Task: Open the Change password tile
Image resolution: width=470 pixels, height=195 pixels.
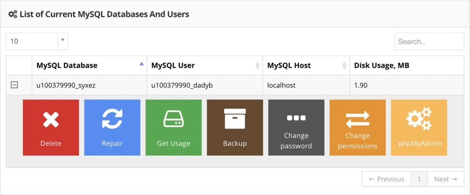Action: click(296, 127)
